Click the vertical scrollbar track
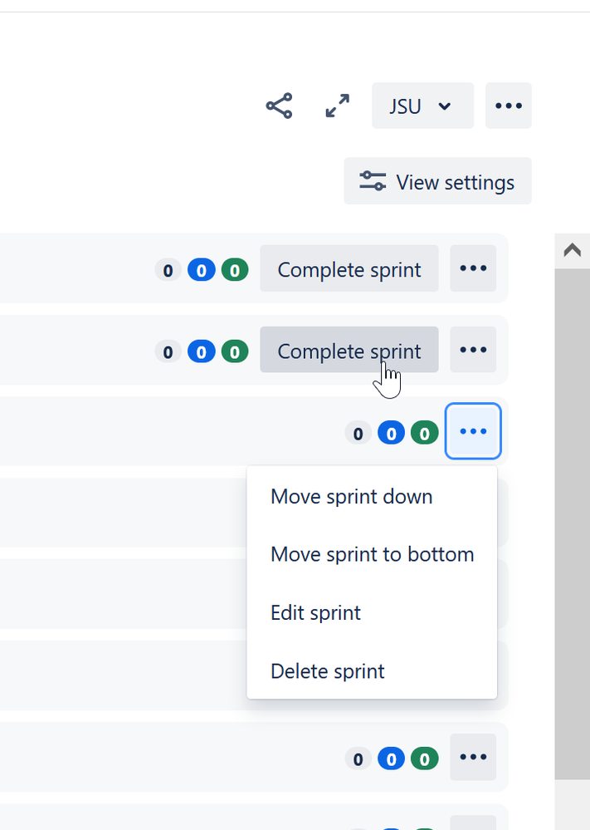The width and height of the screenshot is (590, 830). coord(572,524)
